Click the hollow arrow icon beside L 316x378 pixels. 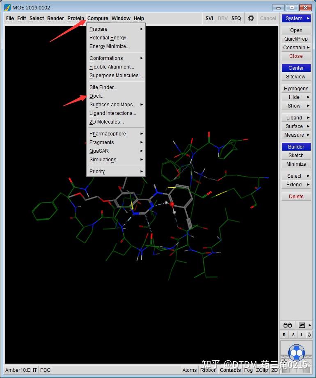coord(309,334)
